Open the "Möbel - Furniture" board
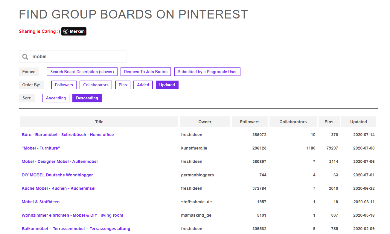The image size is (390, 234). click(x=41, y=148)
